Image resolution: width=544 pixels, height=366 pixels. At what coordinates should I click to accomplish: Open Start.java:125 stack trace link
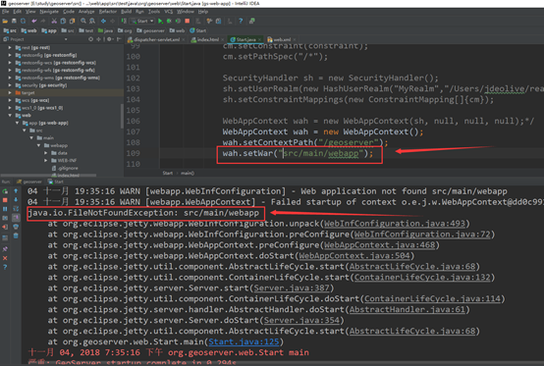[244, 341]
